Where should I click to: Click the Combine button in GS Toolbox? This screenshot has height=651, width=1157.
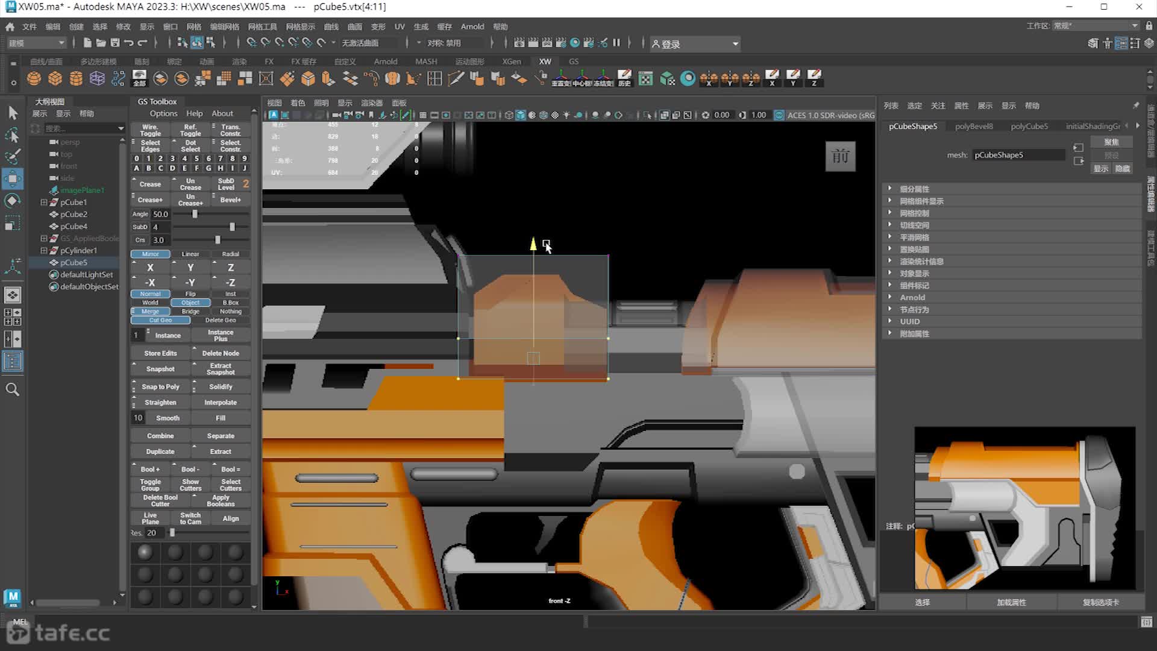[x=160, y=436]
